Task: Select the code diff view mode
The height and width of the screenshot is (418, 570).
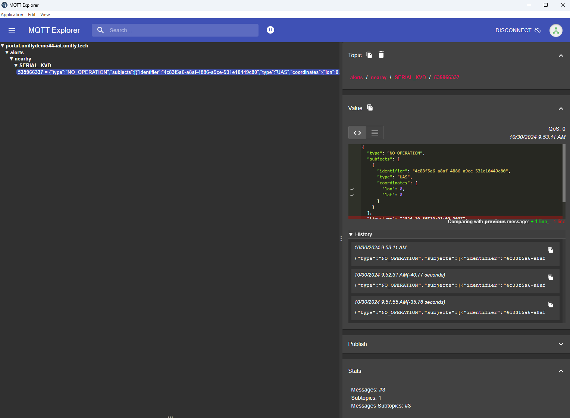Action: tap(357, 132)
